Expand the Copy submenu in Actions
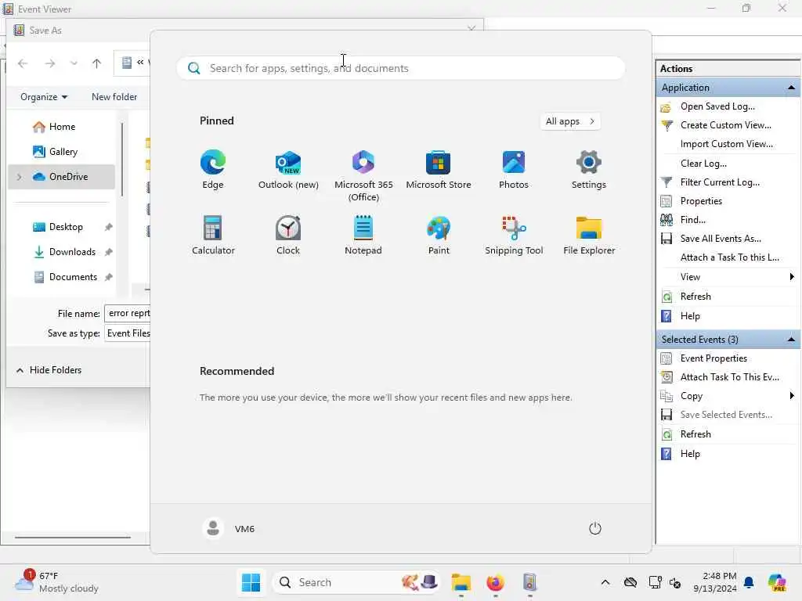802x601 pixels. (791, 396)
